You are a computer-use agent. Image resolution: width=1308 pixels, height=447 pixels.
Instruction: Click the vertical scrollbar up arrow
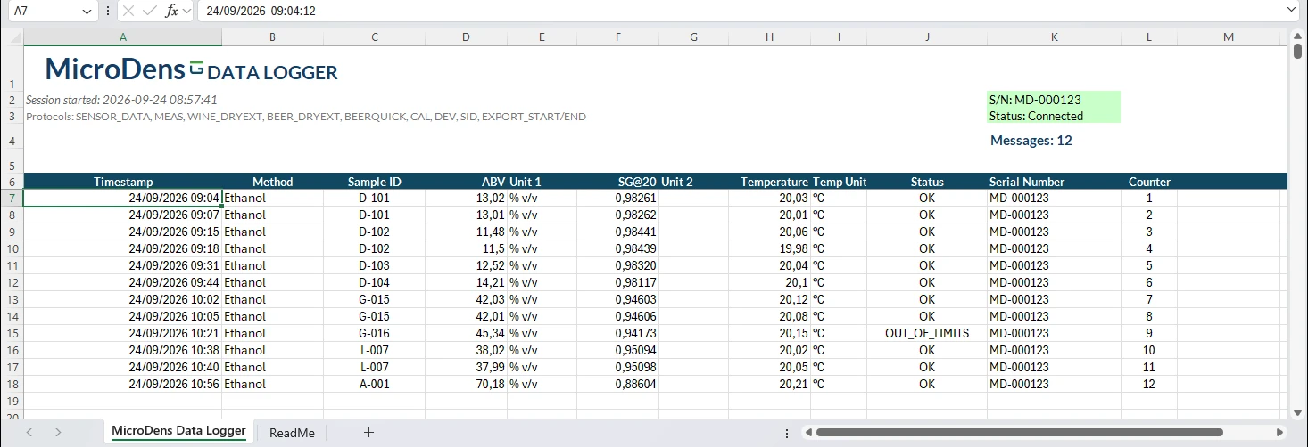click(x=1298, y=35)
